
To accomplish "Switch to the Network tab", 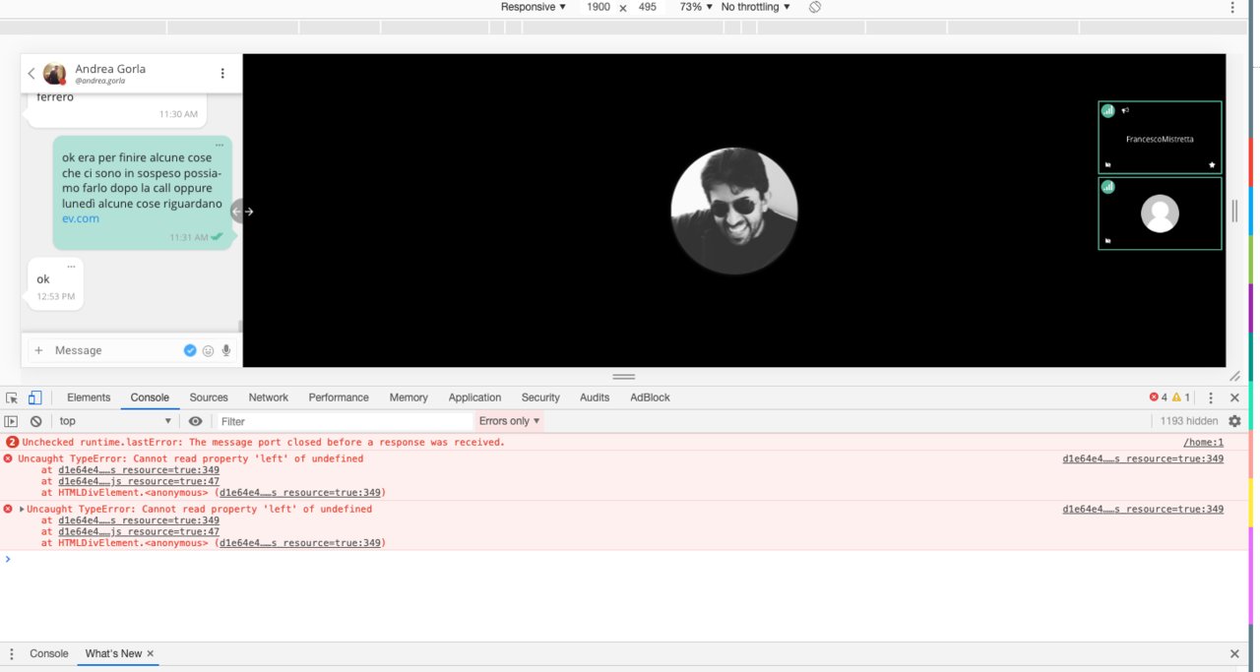I will pos(268,397).
